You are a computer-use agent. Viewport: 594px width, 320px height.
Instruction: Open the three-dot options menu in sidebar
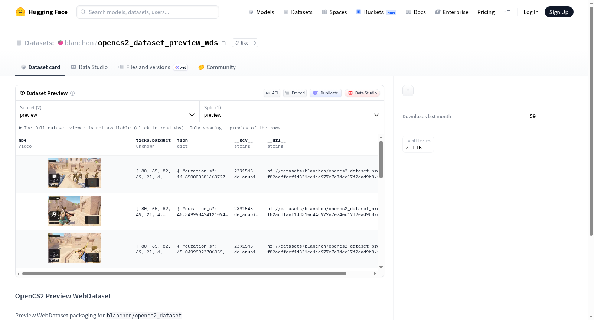click(x=408, y=91)
